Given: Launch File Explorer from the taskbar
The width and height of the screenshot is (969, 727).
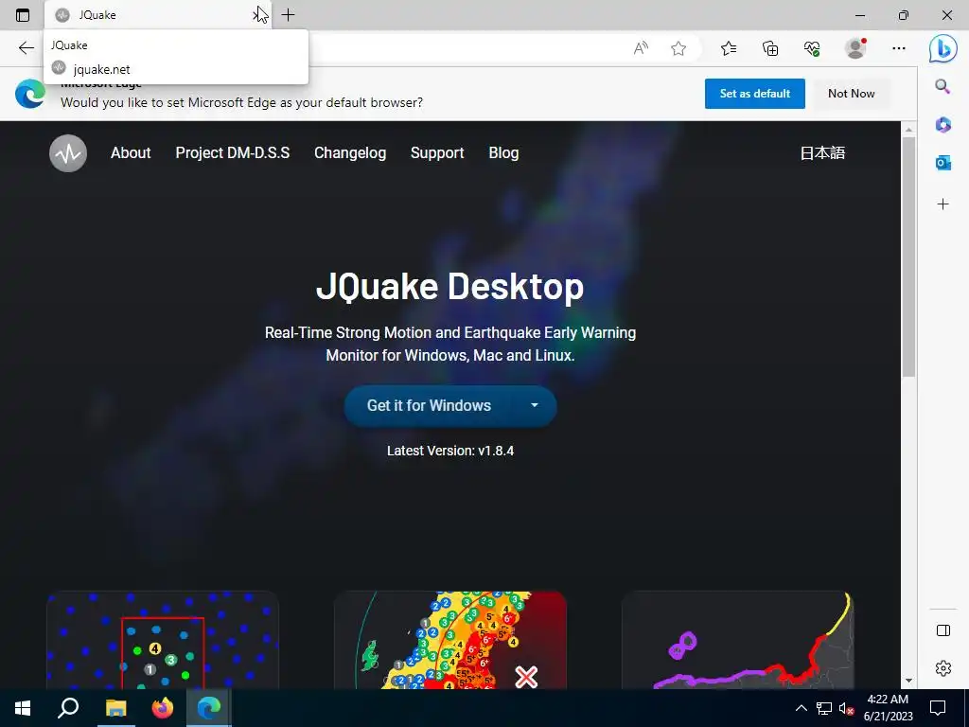Looking at the screenshot, I should pyautogui.click(x=115, y=708).
